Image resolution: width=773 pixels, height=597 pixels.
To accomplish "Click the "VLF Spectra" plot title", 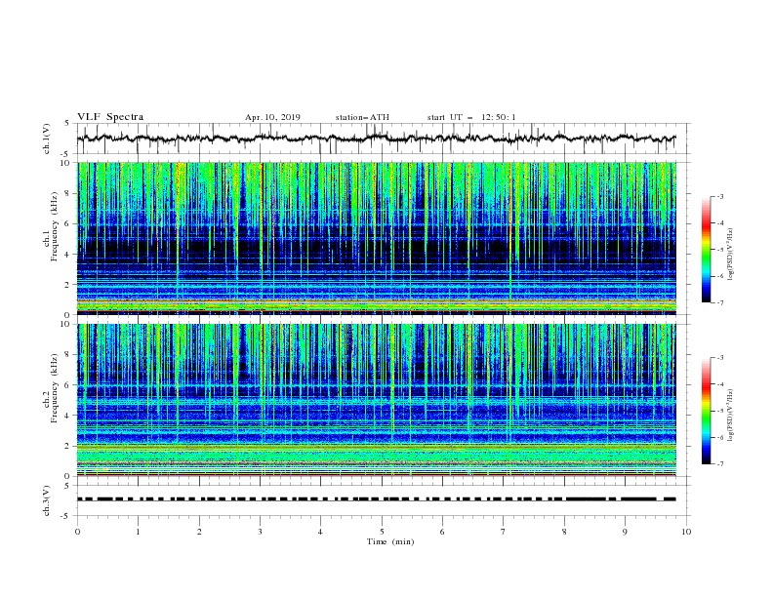I will point(110,117).
